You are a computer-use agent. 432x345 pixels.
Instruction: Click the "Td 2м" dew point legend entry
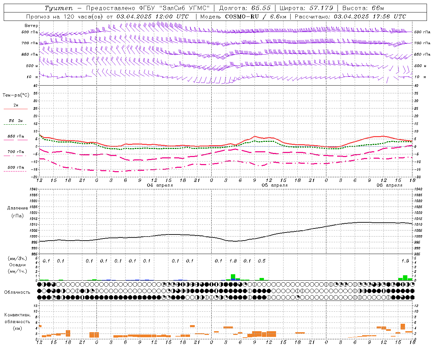16,120
